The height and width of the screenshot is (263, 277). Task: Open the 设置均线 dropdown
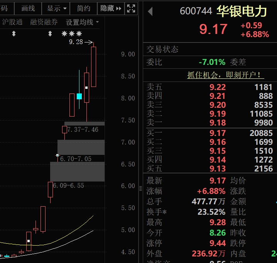(x=82, y=22)
